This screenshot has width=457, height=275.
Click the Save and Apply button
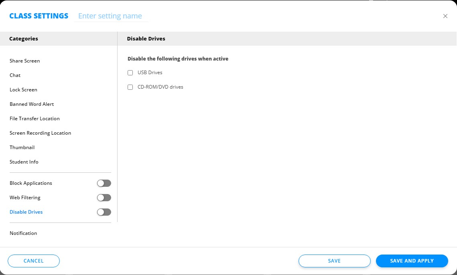(412, 261)
